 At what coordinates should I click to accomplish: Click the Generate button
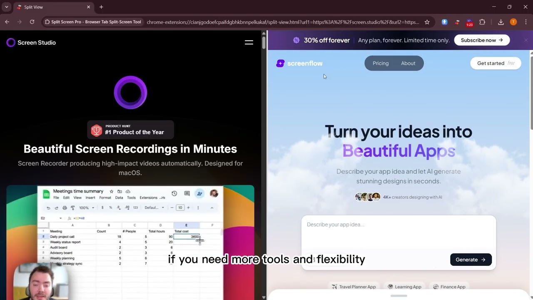tap(471, 260)
